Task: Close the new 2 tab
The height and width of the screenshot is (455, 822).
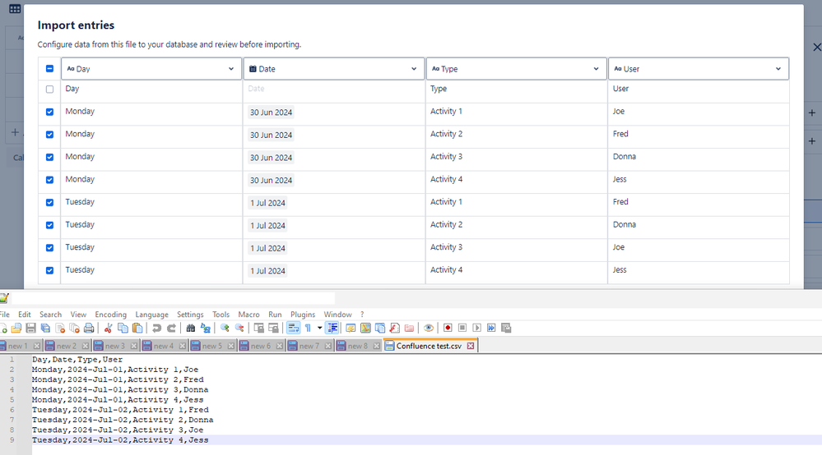Action: coord(85,346)
